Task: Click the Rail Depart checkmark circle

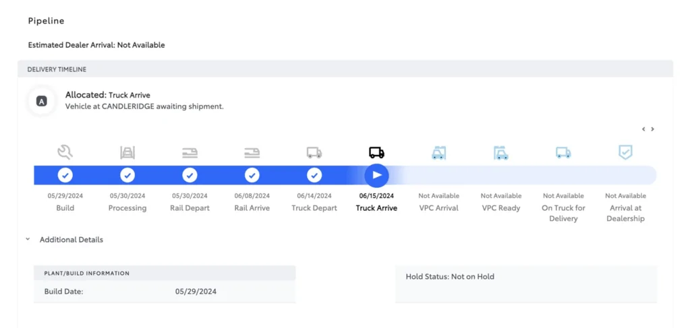Action: point(190,175)
